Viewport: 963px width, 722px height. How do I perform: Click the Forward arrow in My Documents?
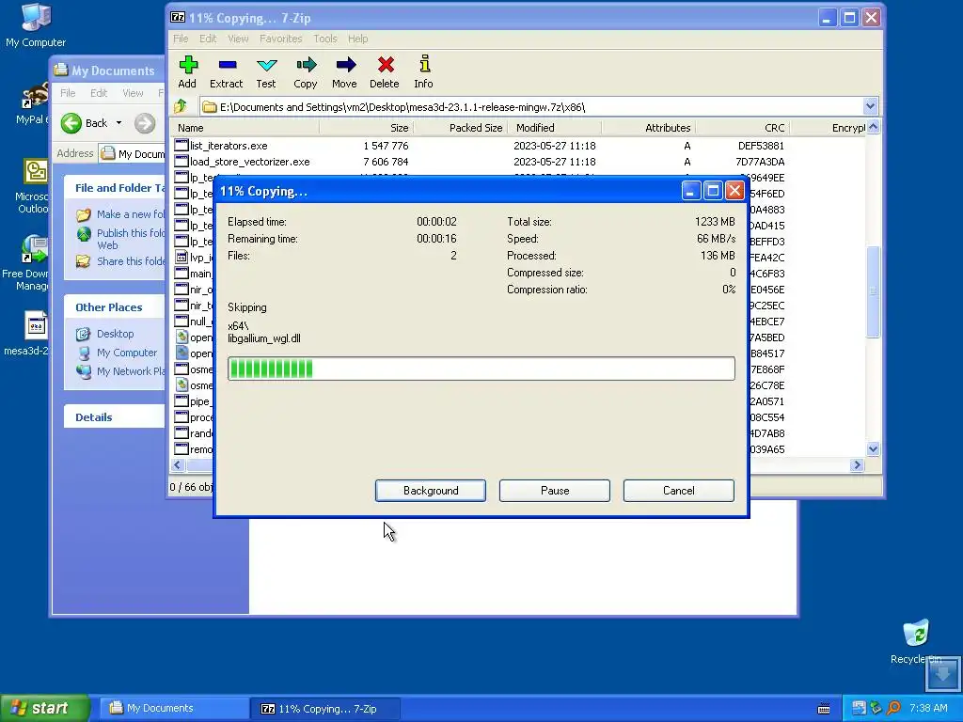click(x=145, y=123)
